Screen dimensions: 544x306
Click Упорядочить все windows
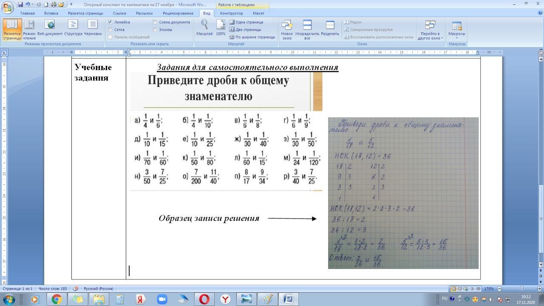(x=307, y=29)
